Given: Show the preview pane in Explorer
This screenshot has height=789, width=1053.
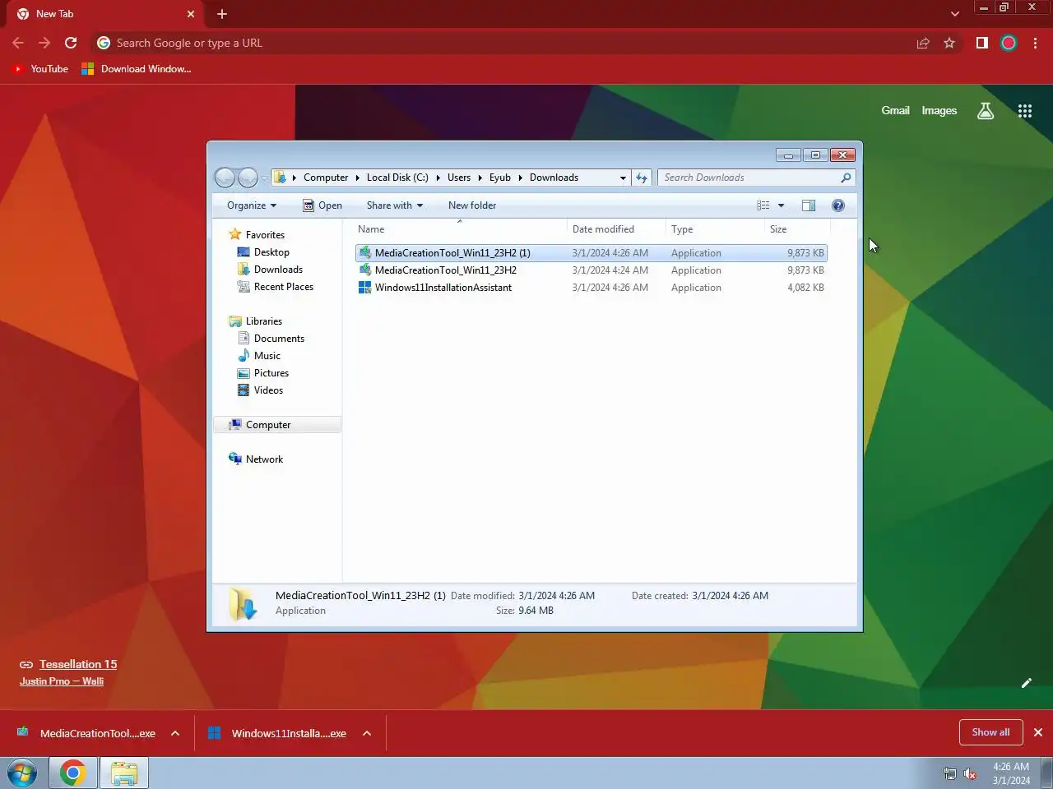Looking at the screenshot, I should 809,205.
